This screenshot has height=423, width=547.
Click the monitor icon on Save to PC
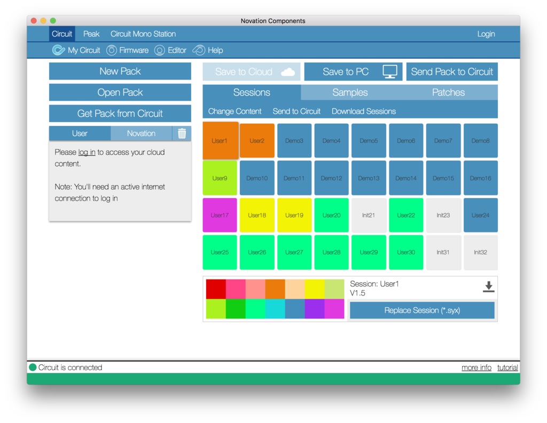[389, 71]
